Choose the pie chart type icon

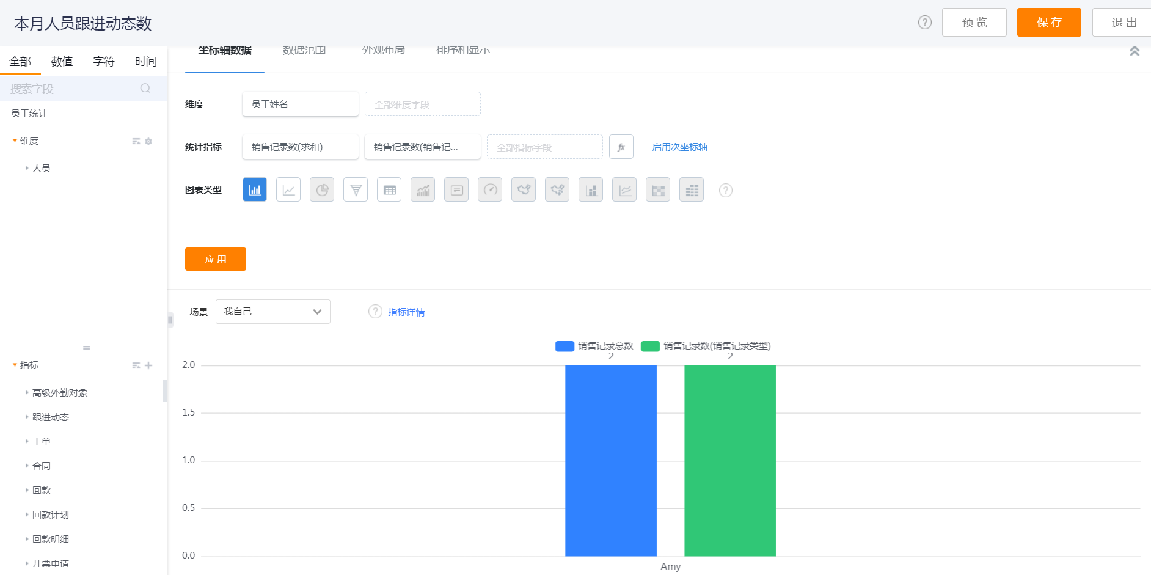click(322, 190)
